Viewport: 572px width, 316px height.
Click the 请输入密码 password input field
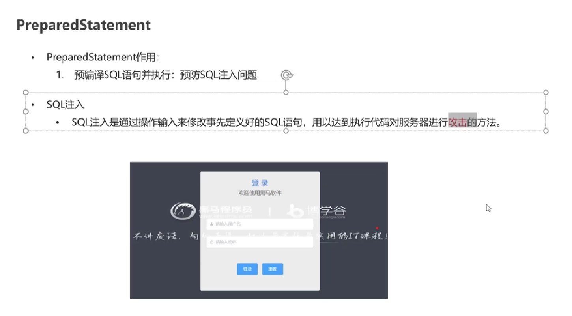[260, 242]
